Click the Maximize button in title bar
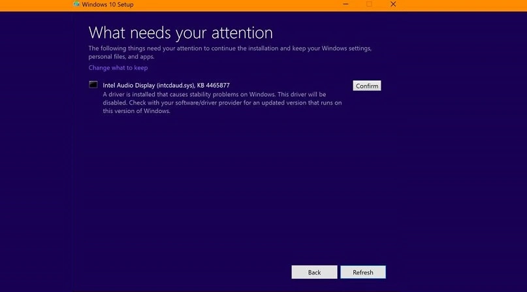The image size is (527, 292). point(369,5)
